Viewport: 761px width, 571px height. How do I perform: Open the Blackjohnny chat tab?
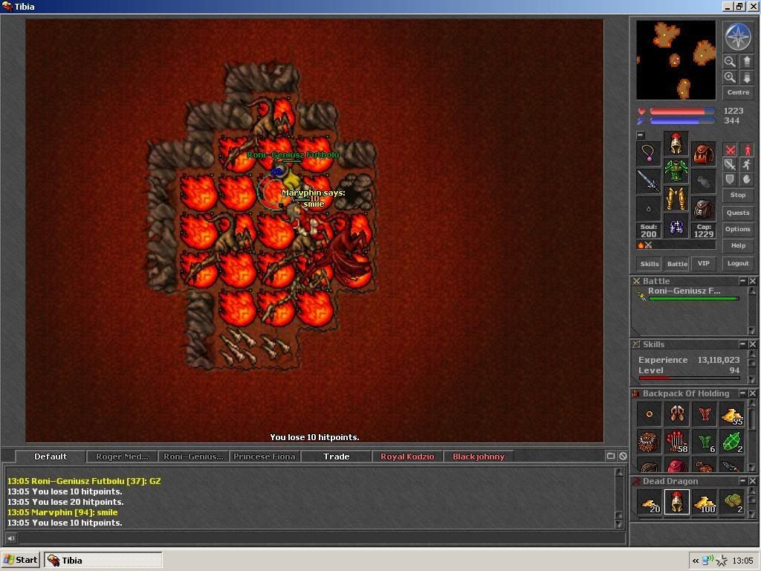(479, 457)
